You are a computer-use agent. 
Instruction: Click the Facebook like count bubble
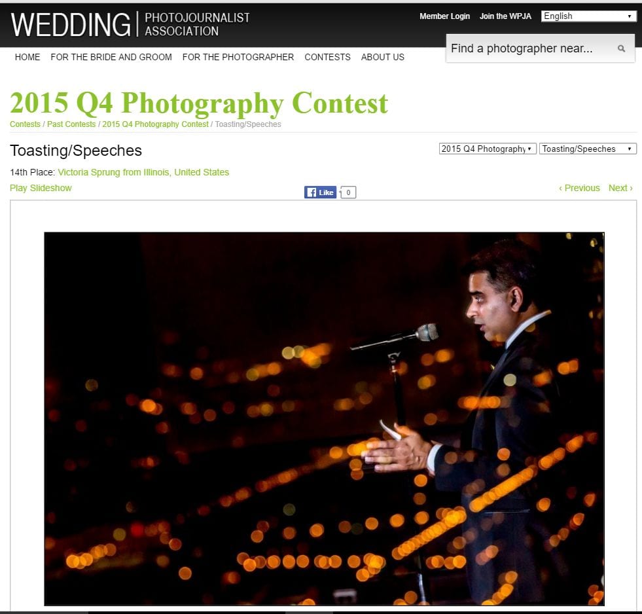[348, 192]
